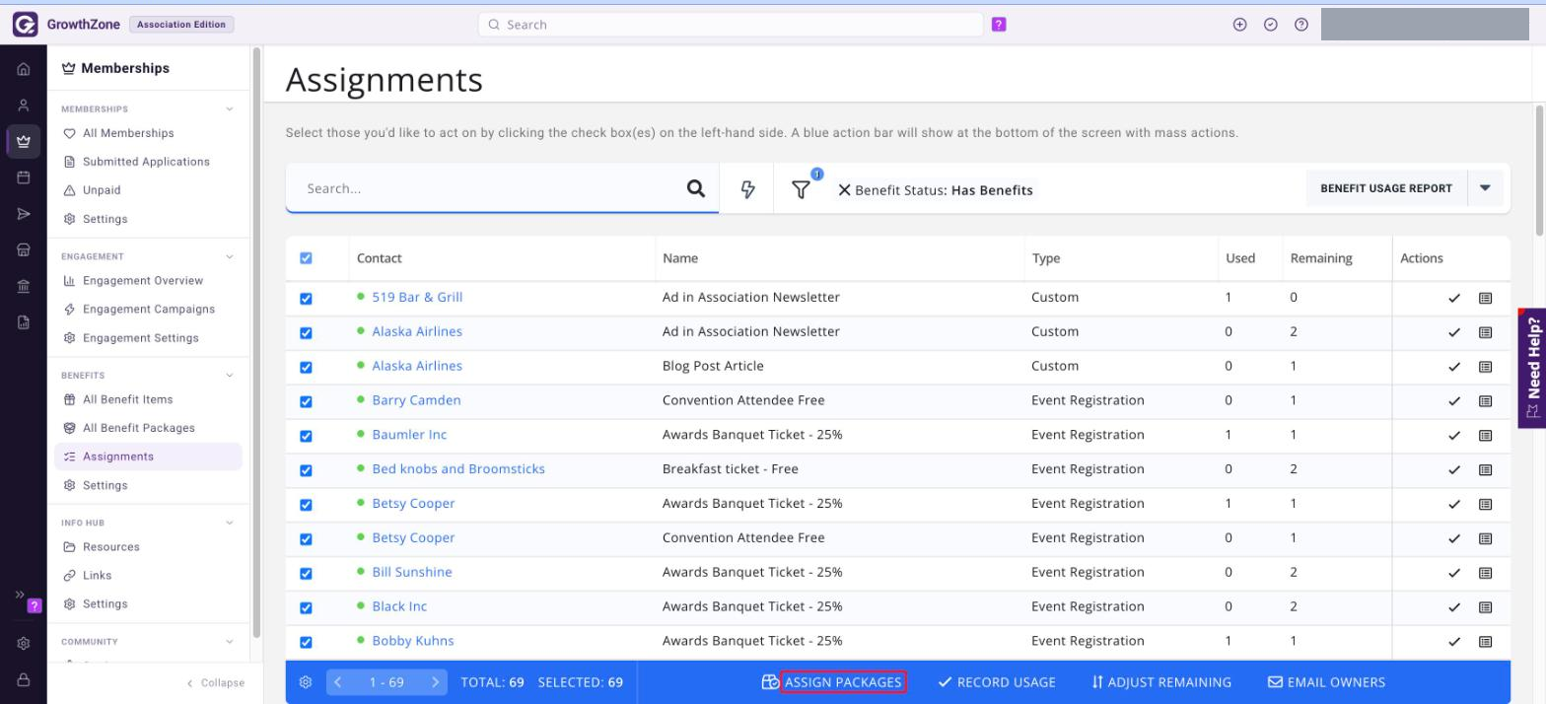Open All Benefit Packages in sidebar
The height and width of the screenshot is (704, 1546).
pos(139,428)
